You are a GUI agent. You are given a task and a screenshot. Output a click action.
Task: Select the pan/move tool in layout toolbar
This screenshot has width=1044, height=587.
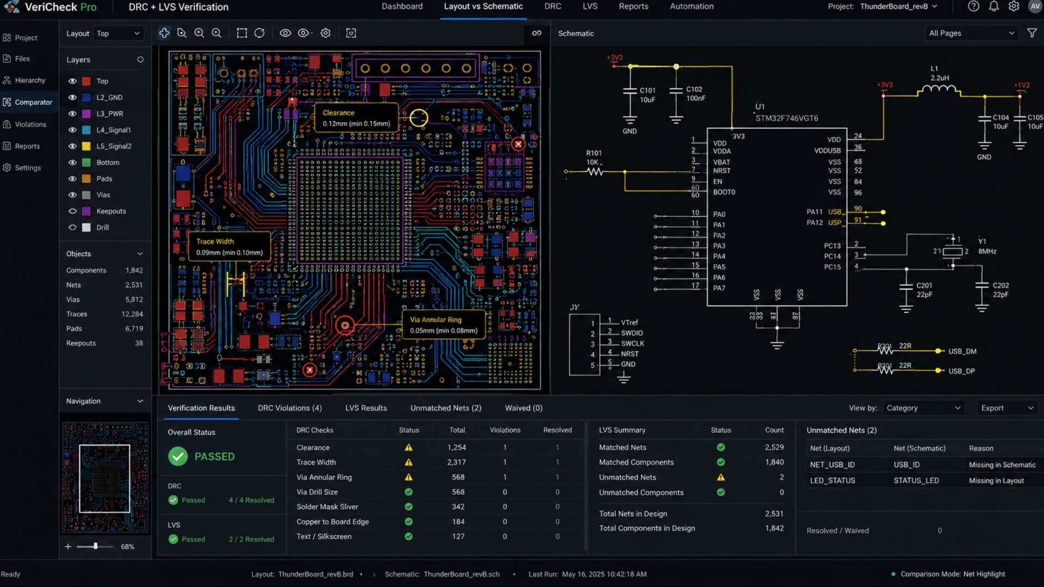(164, 33)
